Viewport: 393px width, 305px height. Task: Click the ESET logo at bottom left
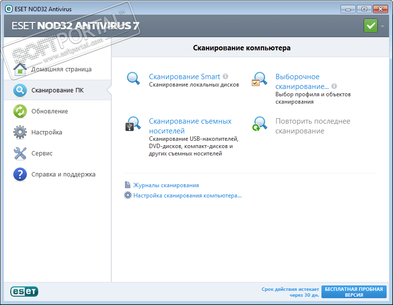pos(24,291)
